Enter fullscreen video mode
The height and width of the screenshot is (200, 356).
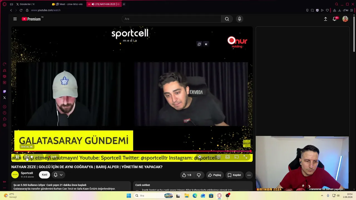coord(245,157)
